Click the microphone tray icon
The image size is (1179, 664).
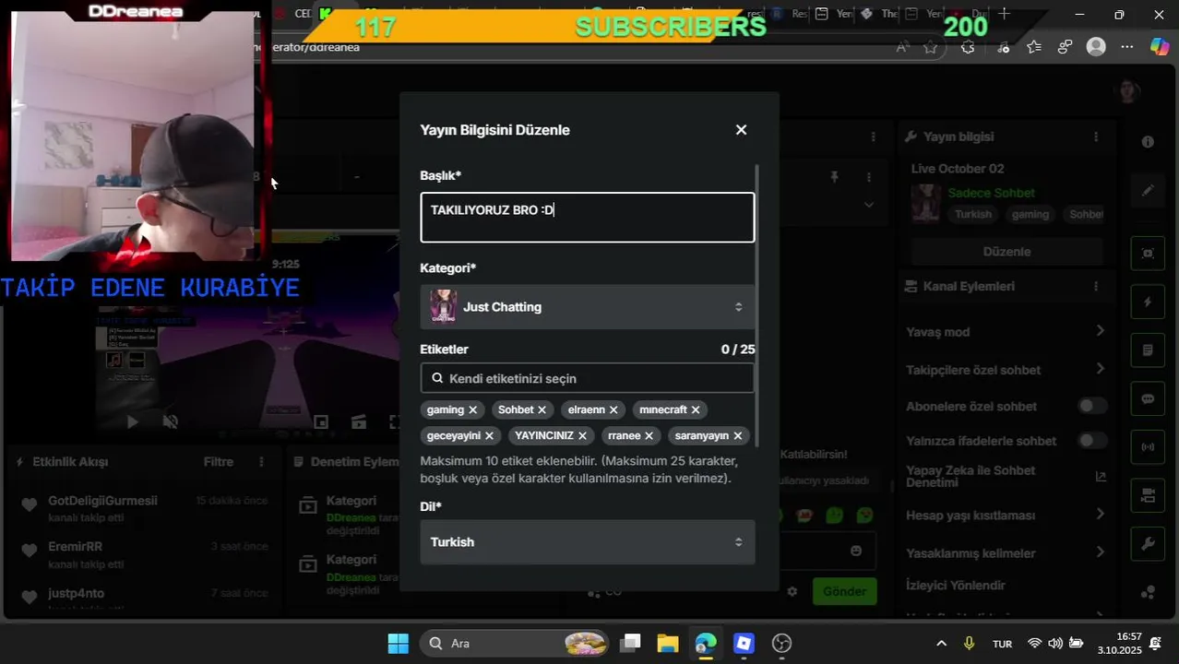click(969, 644)
